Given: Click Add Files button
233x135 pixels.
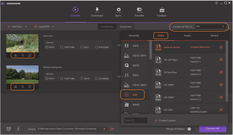Looking at the screenshot, I should [15, 27].
